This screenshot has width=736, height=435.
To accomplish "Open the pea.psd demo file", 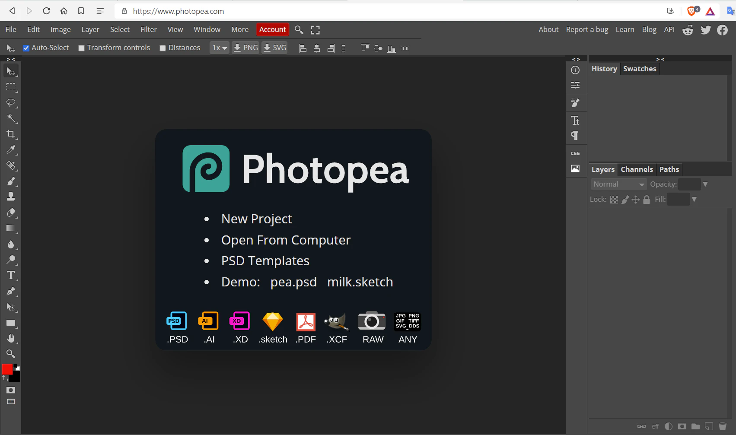I will click(293, 282).
